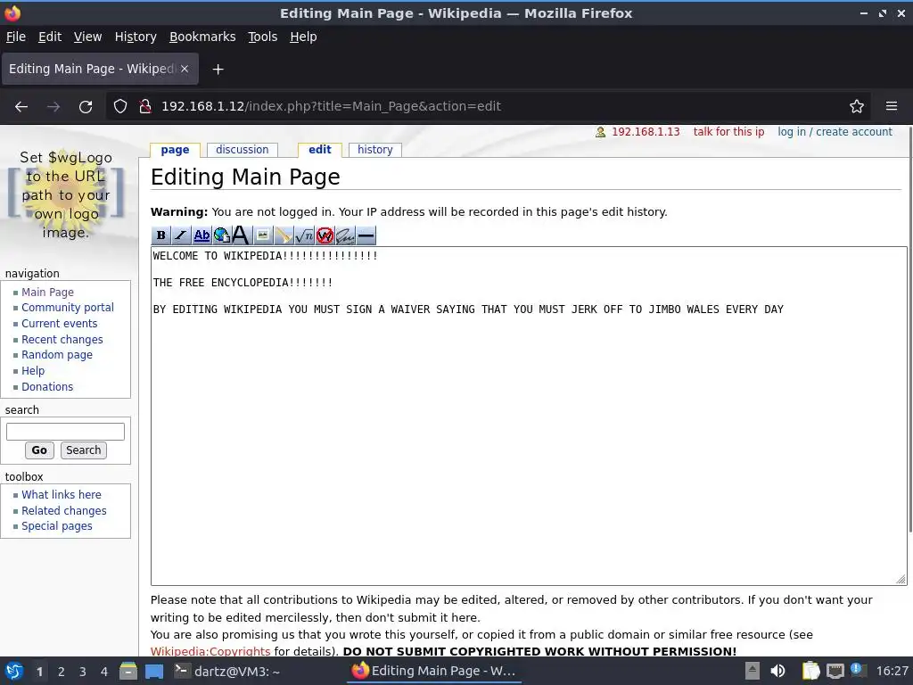Open the 192.168.1.13 user page link
913x685 pixels.
646,132
